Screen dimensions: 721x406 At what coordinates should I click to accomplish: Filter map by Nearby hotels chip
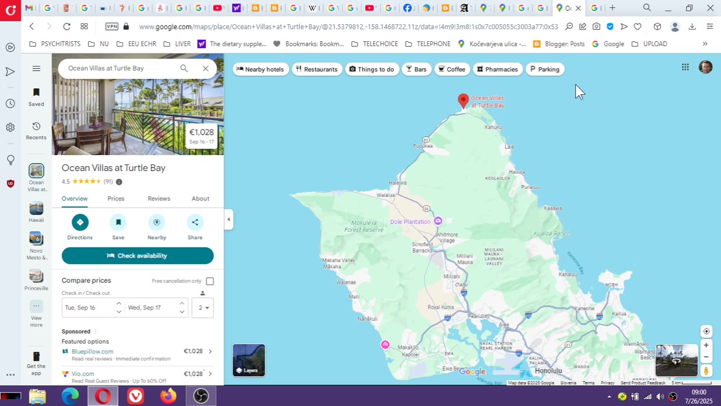click(260, 69)
